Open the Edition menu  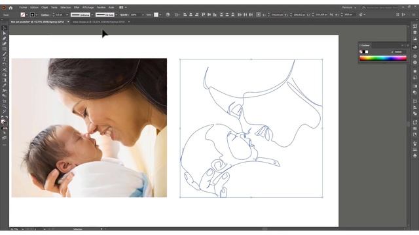click(x=34, y=7)
